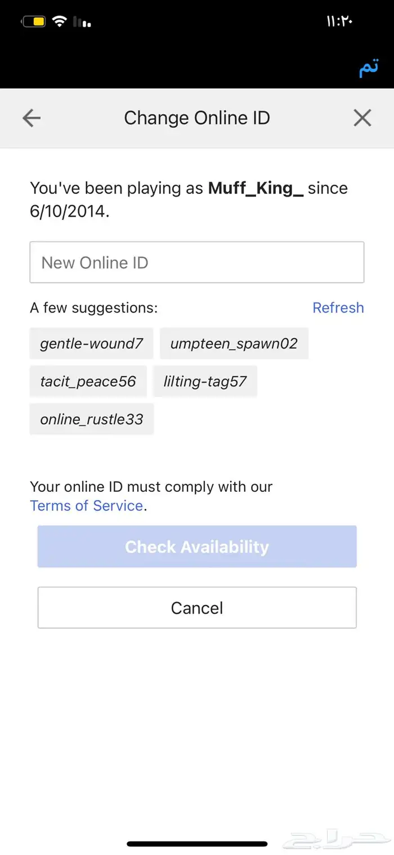Tap the blue Arabic Done button

pos(369,68)
